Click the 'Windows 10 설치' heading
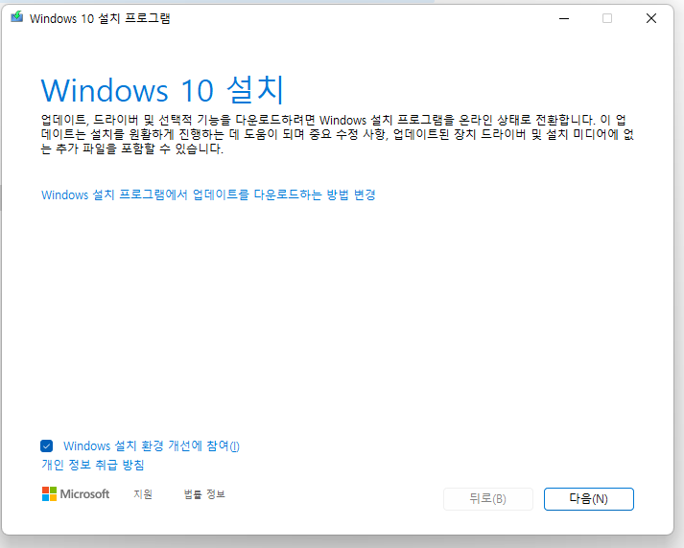 [x=163, y=90]
